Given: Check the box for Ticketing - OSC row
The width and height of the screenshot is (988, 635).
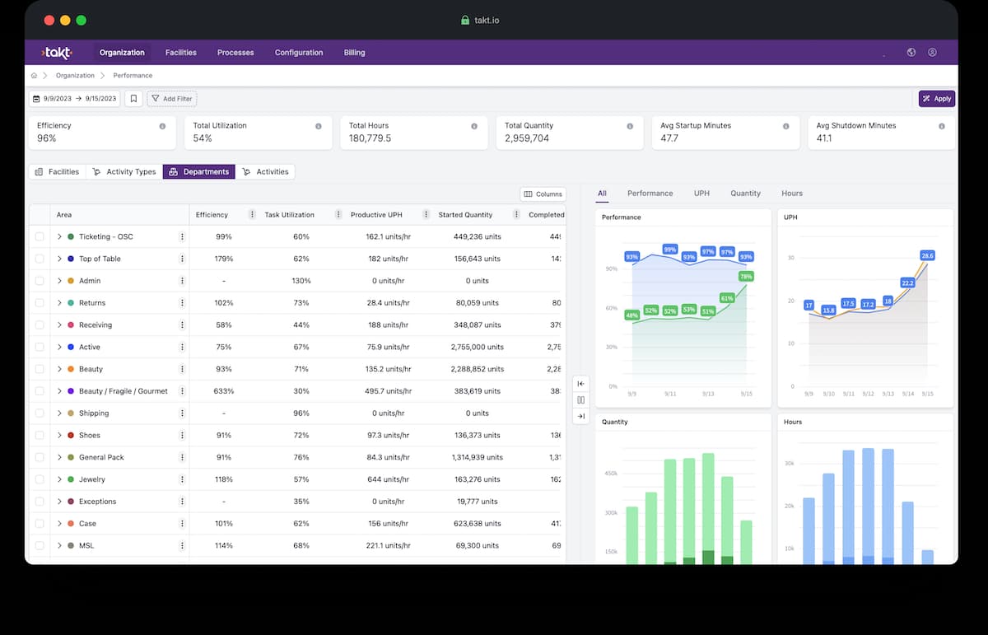Looking at the screenshot, I should tap(40, 237).
